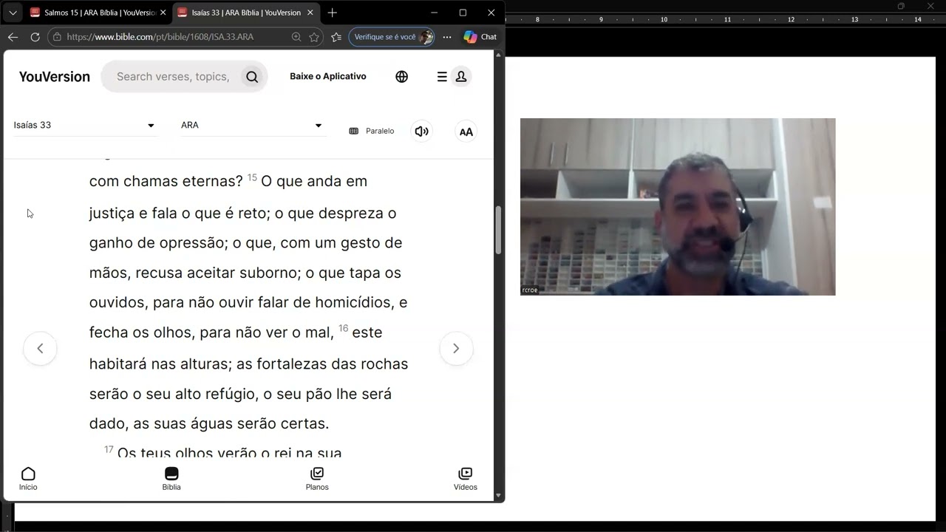
Task: Expand the Isaías 33 chapter dropdown
Action: tap(85, 126)
